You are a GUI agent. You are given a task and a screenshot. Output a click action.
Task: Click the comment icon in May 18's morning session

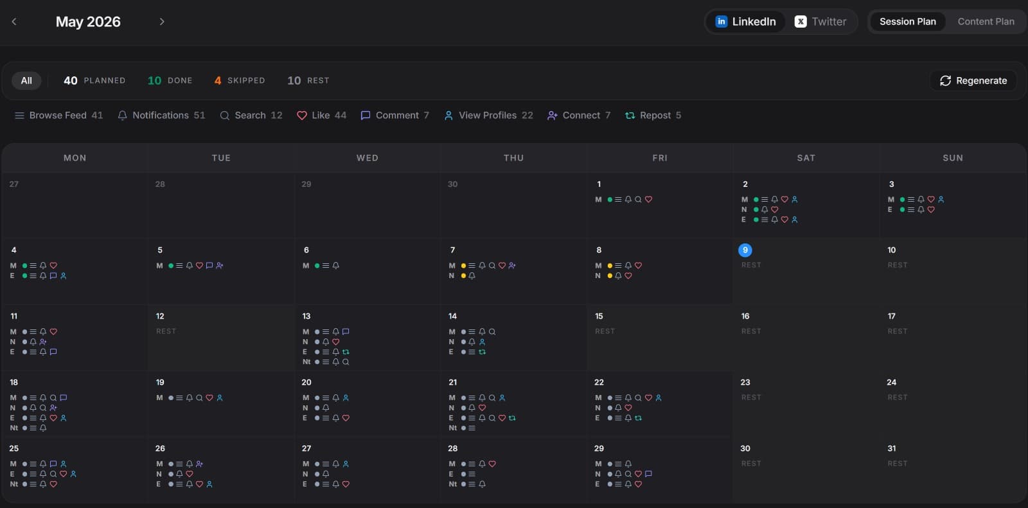tap(64, 398)
